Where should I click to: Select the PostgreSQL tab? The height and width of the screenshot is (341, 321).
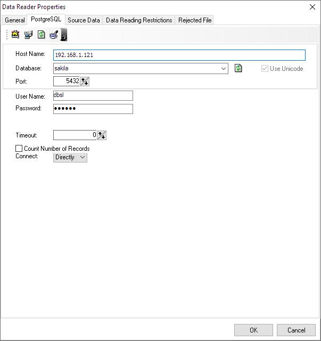pyautogui.click(x=46, y=19)
